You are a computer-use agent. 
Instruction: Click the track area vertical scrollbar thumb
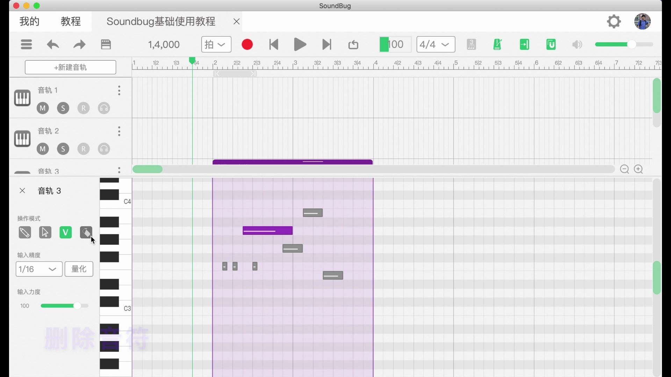pos(657,96)
